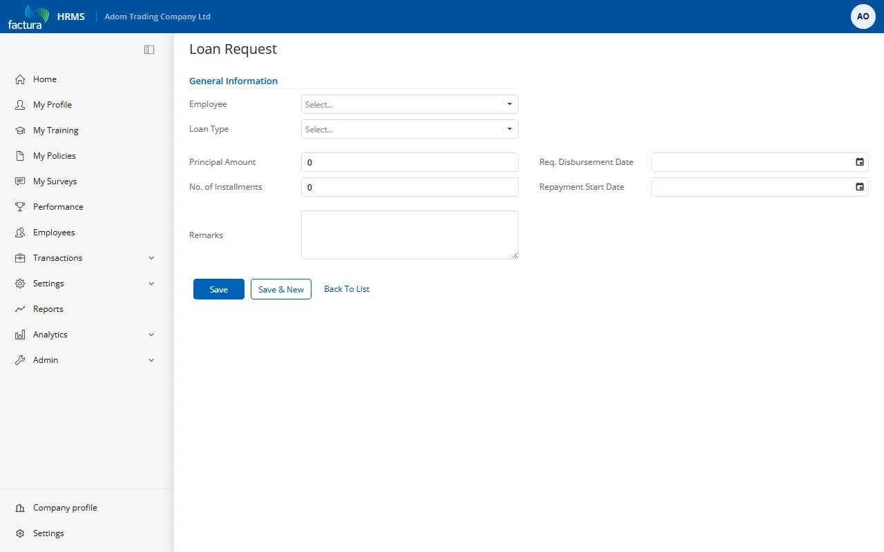
Task: Open the Employee select dropdown
Action: coord(410,104)
